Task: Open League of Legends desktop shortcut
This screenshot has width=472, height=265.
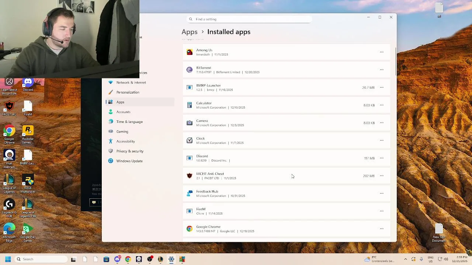Action: point(9,184)
